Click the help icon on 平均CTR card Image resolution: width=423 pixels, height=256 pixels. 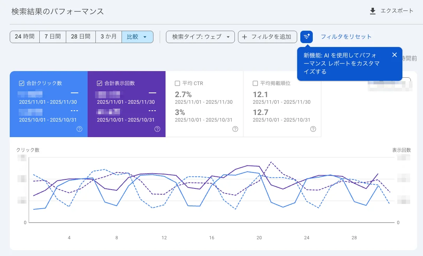[x=235, y=129]
